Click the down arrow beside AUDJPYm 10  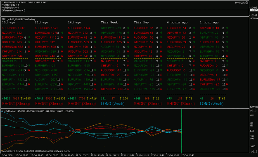[227, 56]
